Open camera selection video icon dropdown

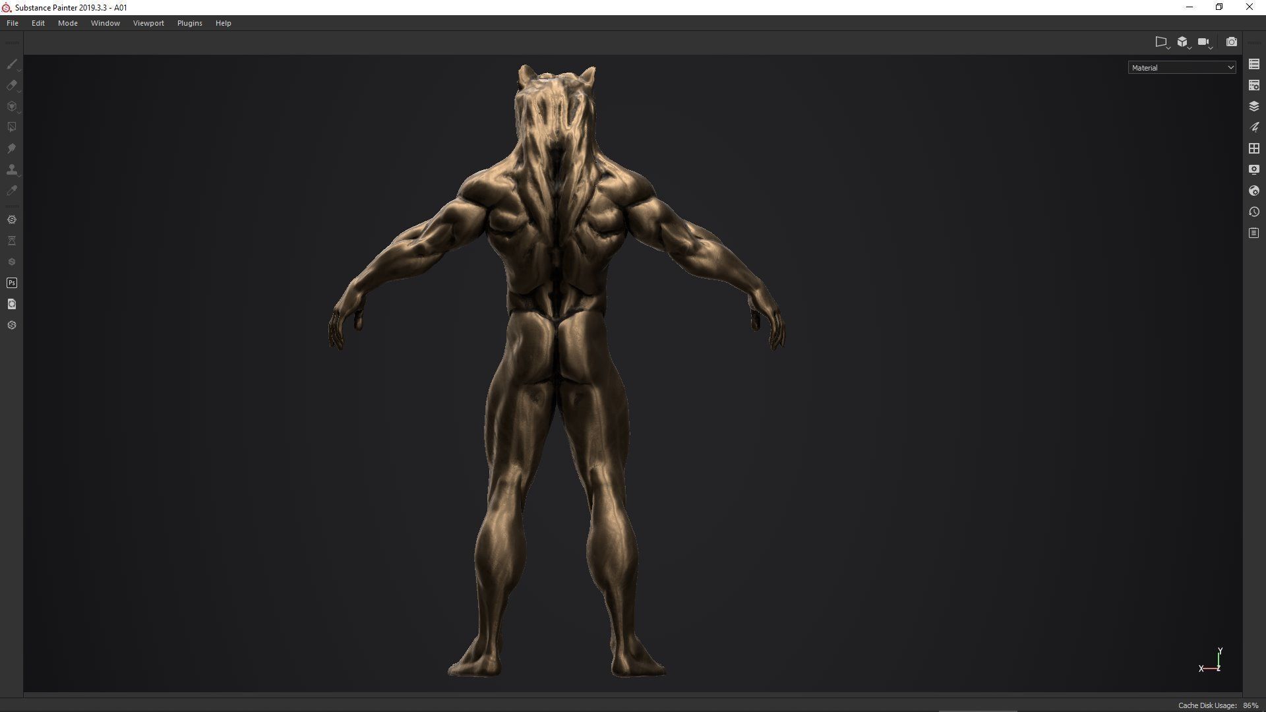tap(1205, 42)
